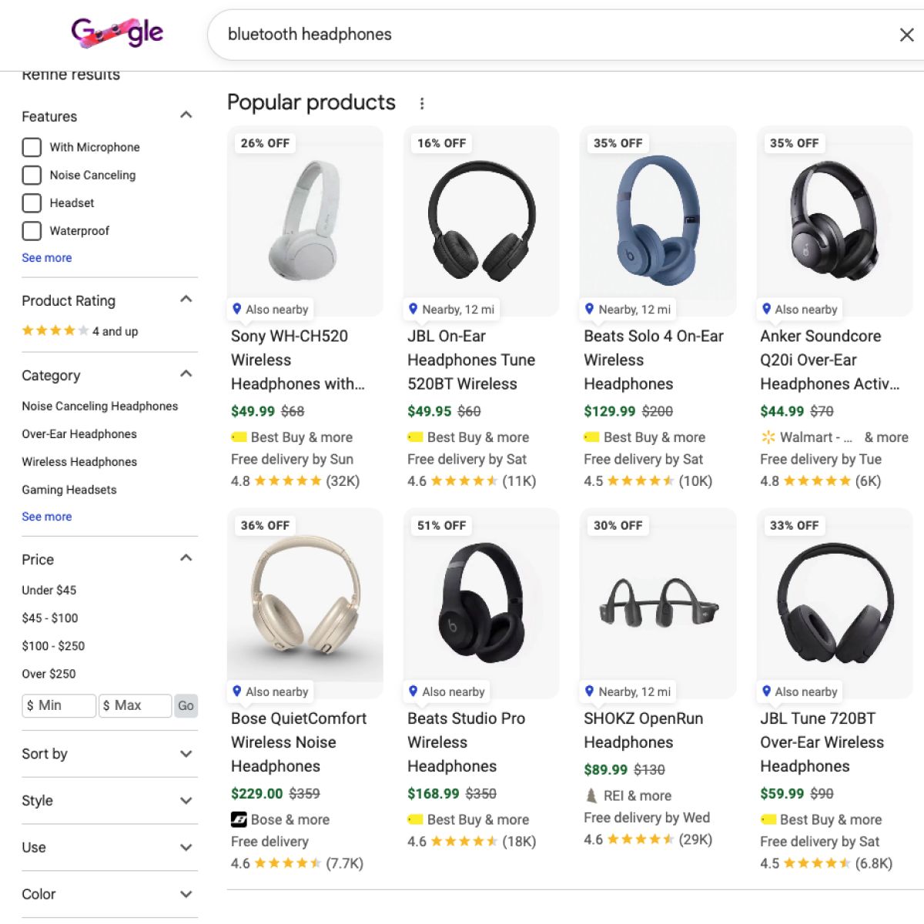Click location pin on Sony WH-CH520 card
The width and height of the screenshot is (924, 924).
[x=237, y=309]
